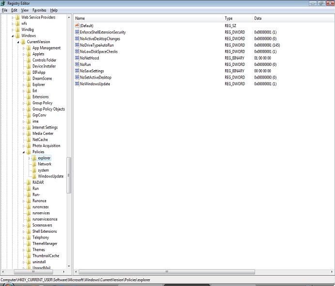This screenshot has height=286, width=335.
Task: Select the system key under Policies
Action: (43, 170)
